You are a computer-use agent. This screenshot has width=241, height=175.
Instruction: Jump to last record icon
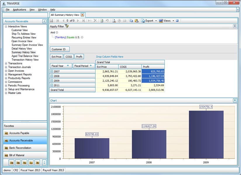(x=83, y=21)
